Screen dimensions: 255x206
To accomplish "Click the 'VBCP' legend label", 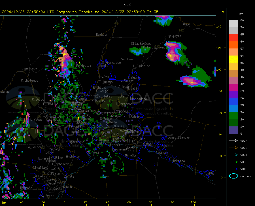I will tap(244, 141).
